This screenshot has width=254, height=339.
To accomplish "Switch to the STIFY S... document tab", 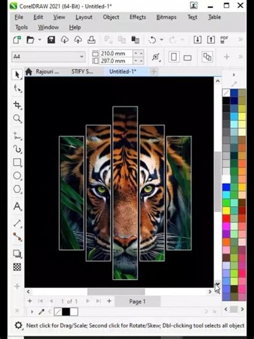I will [x=82, y=72].
